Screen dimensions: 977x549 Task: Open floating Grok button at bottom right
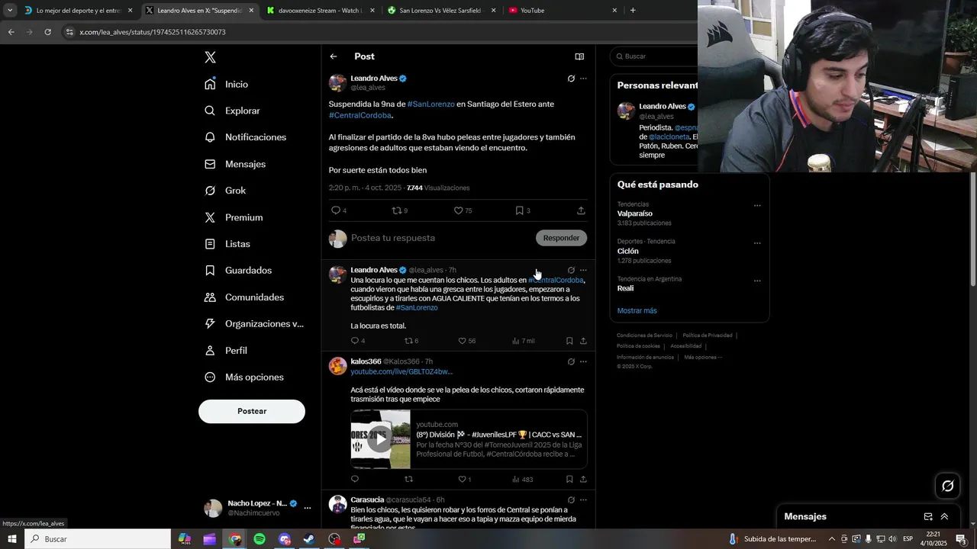[x=948, y=486]
